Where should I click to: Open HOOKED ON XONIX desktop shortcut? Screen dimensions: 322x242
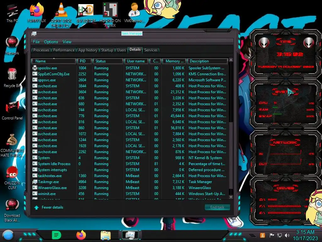110,15
